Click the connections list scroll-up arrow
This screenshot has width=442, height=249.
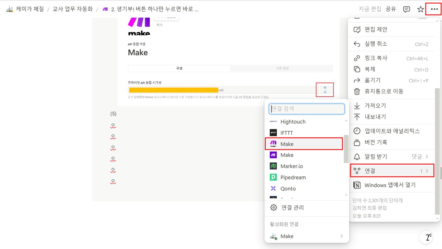pyautogui.click(x=346, y=121)
